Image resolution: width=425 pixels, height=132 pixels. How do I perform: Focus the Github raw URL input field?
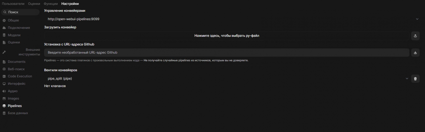click(x=227, y=53)
